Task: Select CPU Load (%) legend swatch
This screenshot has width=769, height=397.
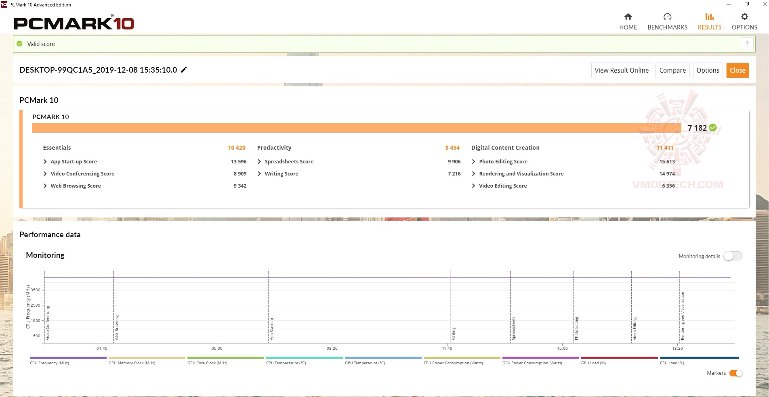Action: 699,357
